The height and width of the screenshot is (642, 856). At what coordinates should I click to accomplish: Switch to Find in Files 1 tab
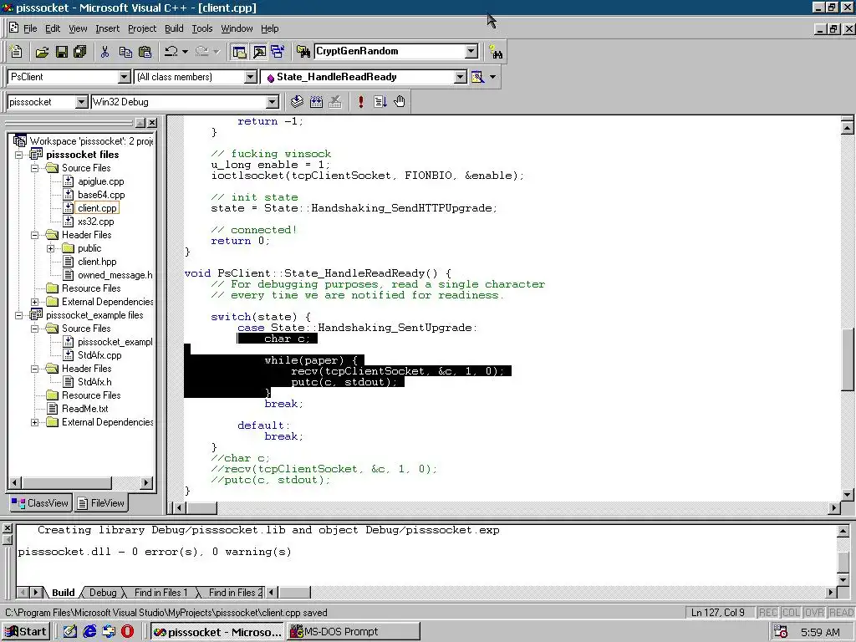[x=160, y=593]
